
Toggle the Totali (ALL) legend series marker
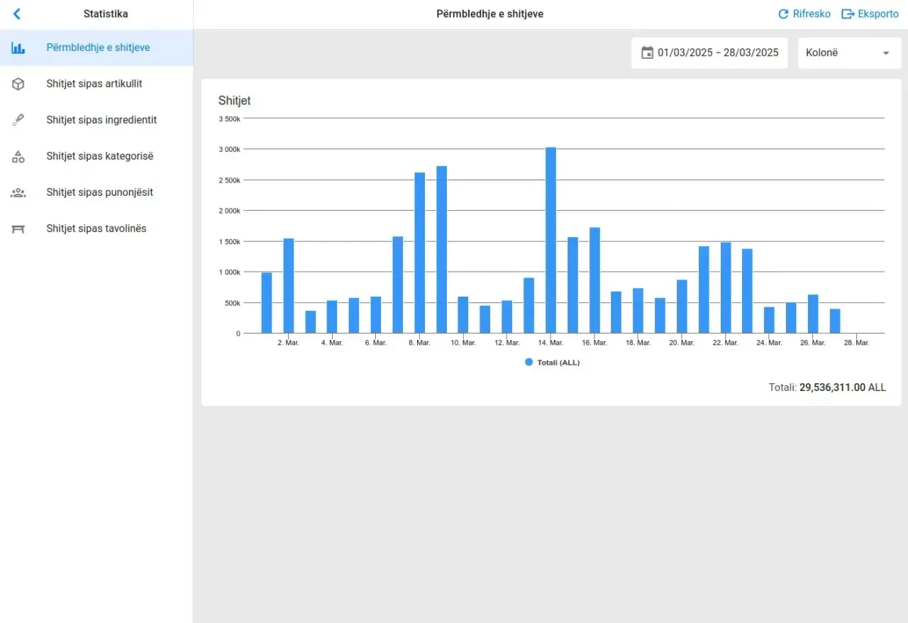[x=528, y=362]
